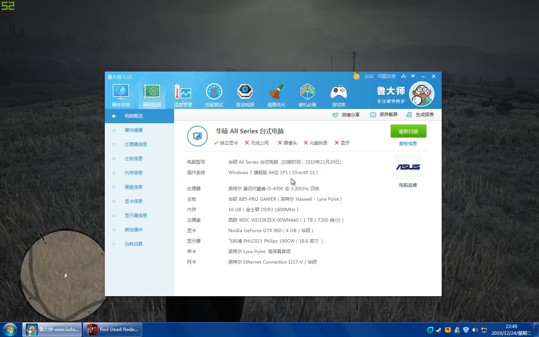Select 显示器信息 in sidebar

tap(139, 216)
